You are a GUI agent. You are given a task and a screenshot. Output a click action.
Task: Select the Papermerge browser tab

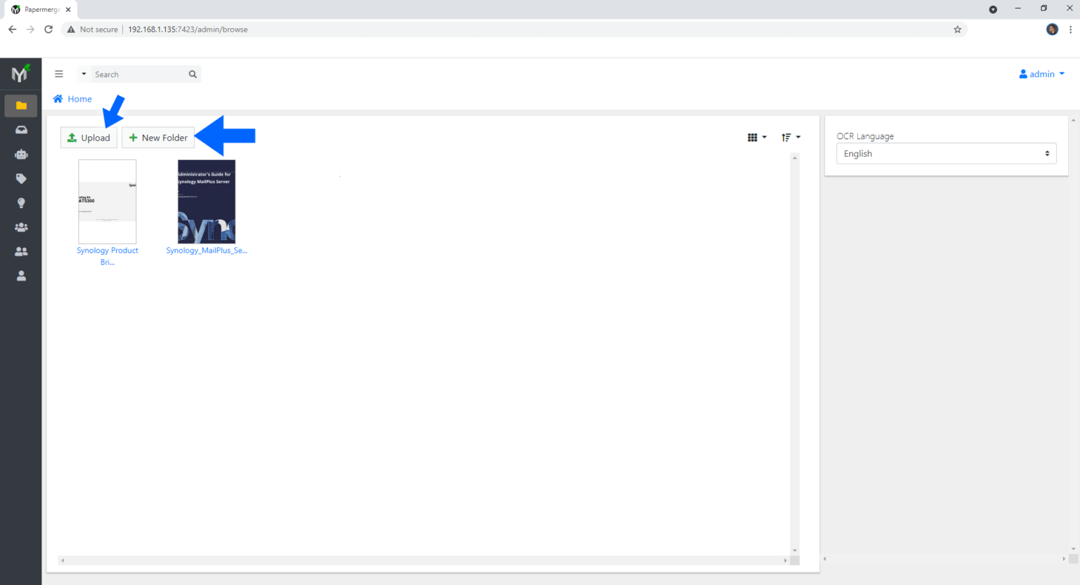tap(39, 9)
